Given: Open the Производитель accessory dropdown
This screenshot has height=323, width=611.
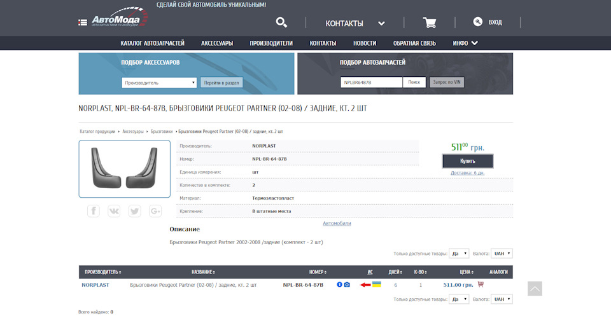Looking at the screenshot, I should pos(159,83).
